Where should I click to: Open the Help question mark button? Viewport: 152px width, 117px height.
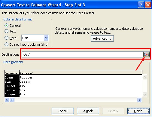(x=141, y=5)
